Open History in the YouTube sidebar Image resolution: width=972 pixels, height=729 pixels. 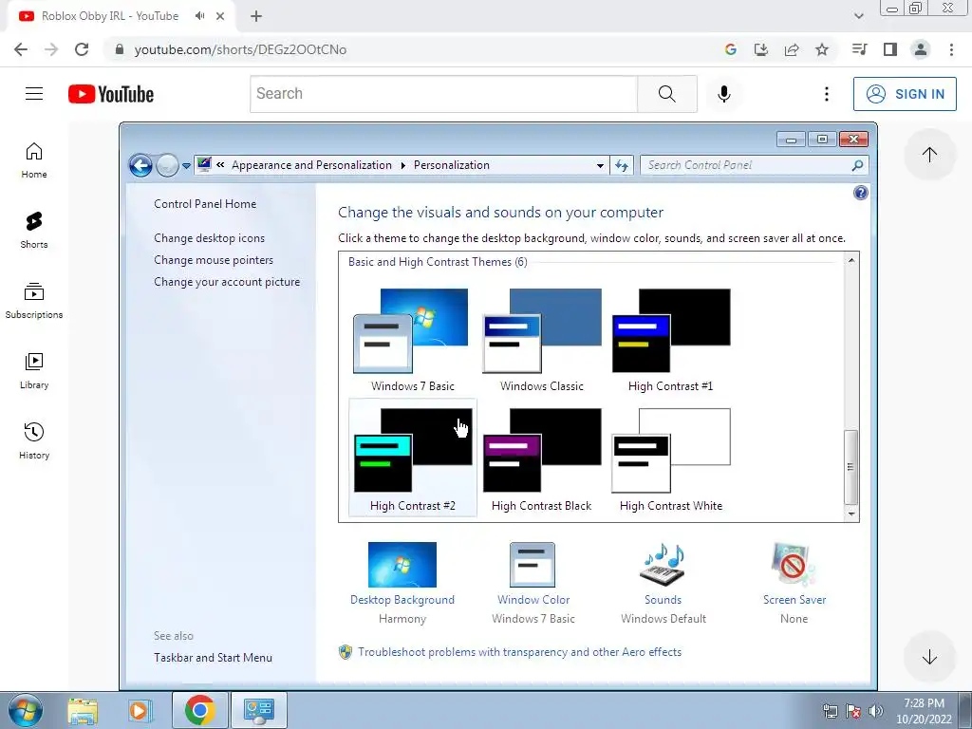click(34, 440)
